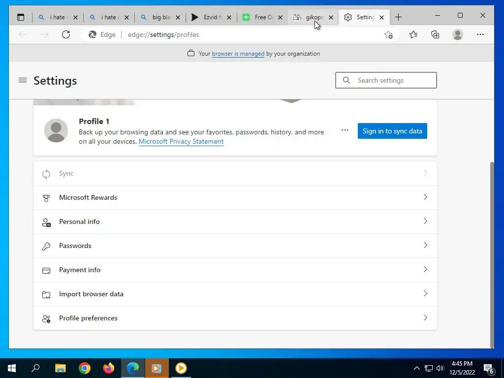The width and height of the screenshot is (504, 378).
Task: Open Profile 1 more options ellipsis
Action: [345, 130]
